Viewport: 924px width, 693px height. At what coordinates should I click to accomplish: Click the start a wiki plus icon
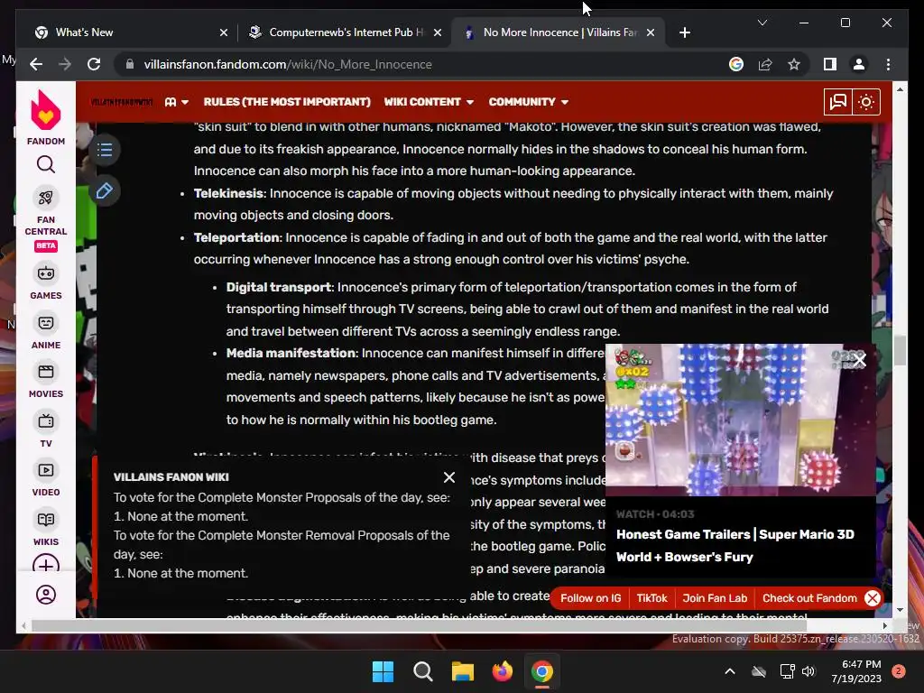[46, 565]
